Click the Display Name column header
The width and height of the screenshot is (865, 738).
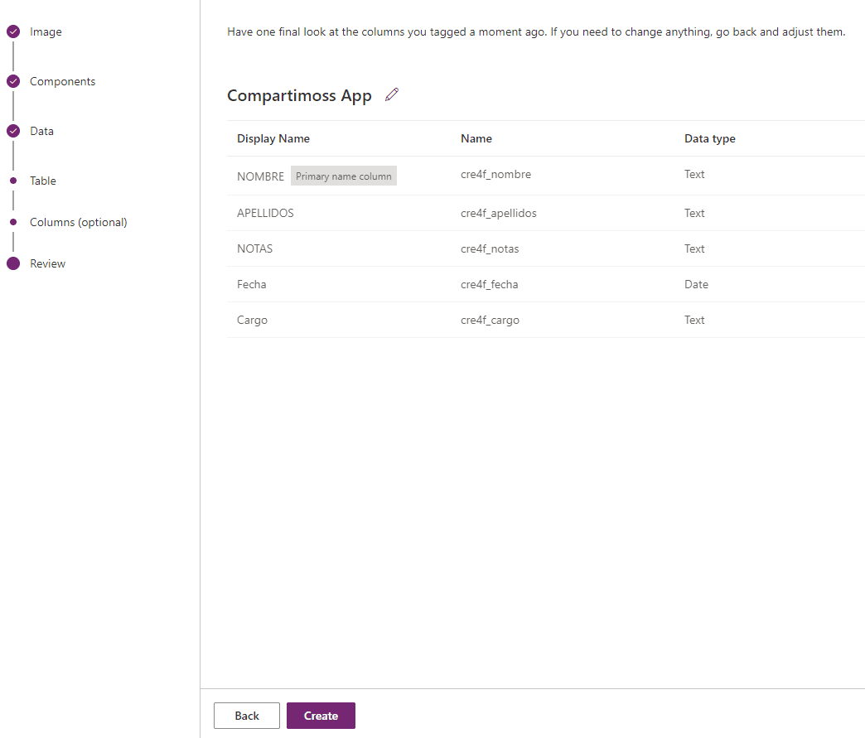click(x=273, y=138)
